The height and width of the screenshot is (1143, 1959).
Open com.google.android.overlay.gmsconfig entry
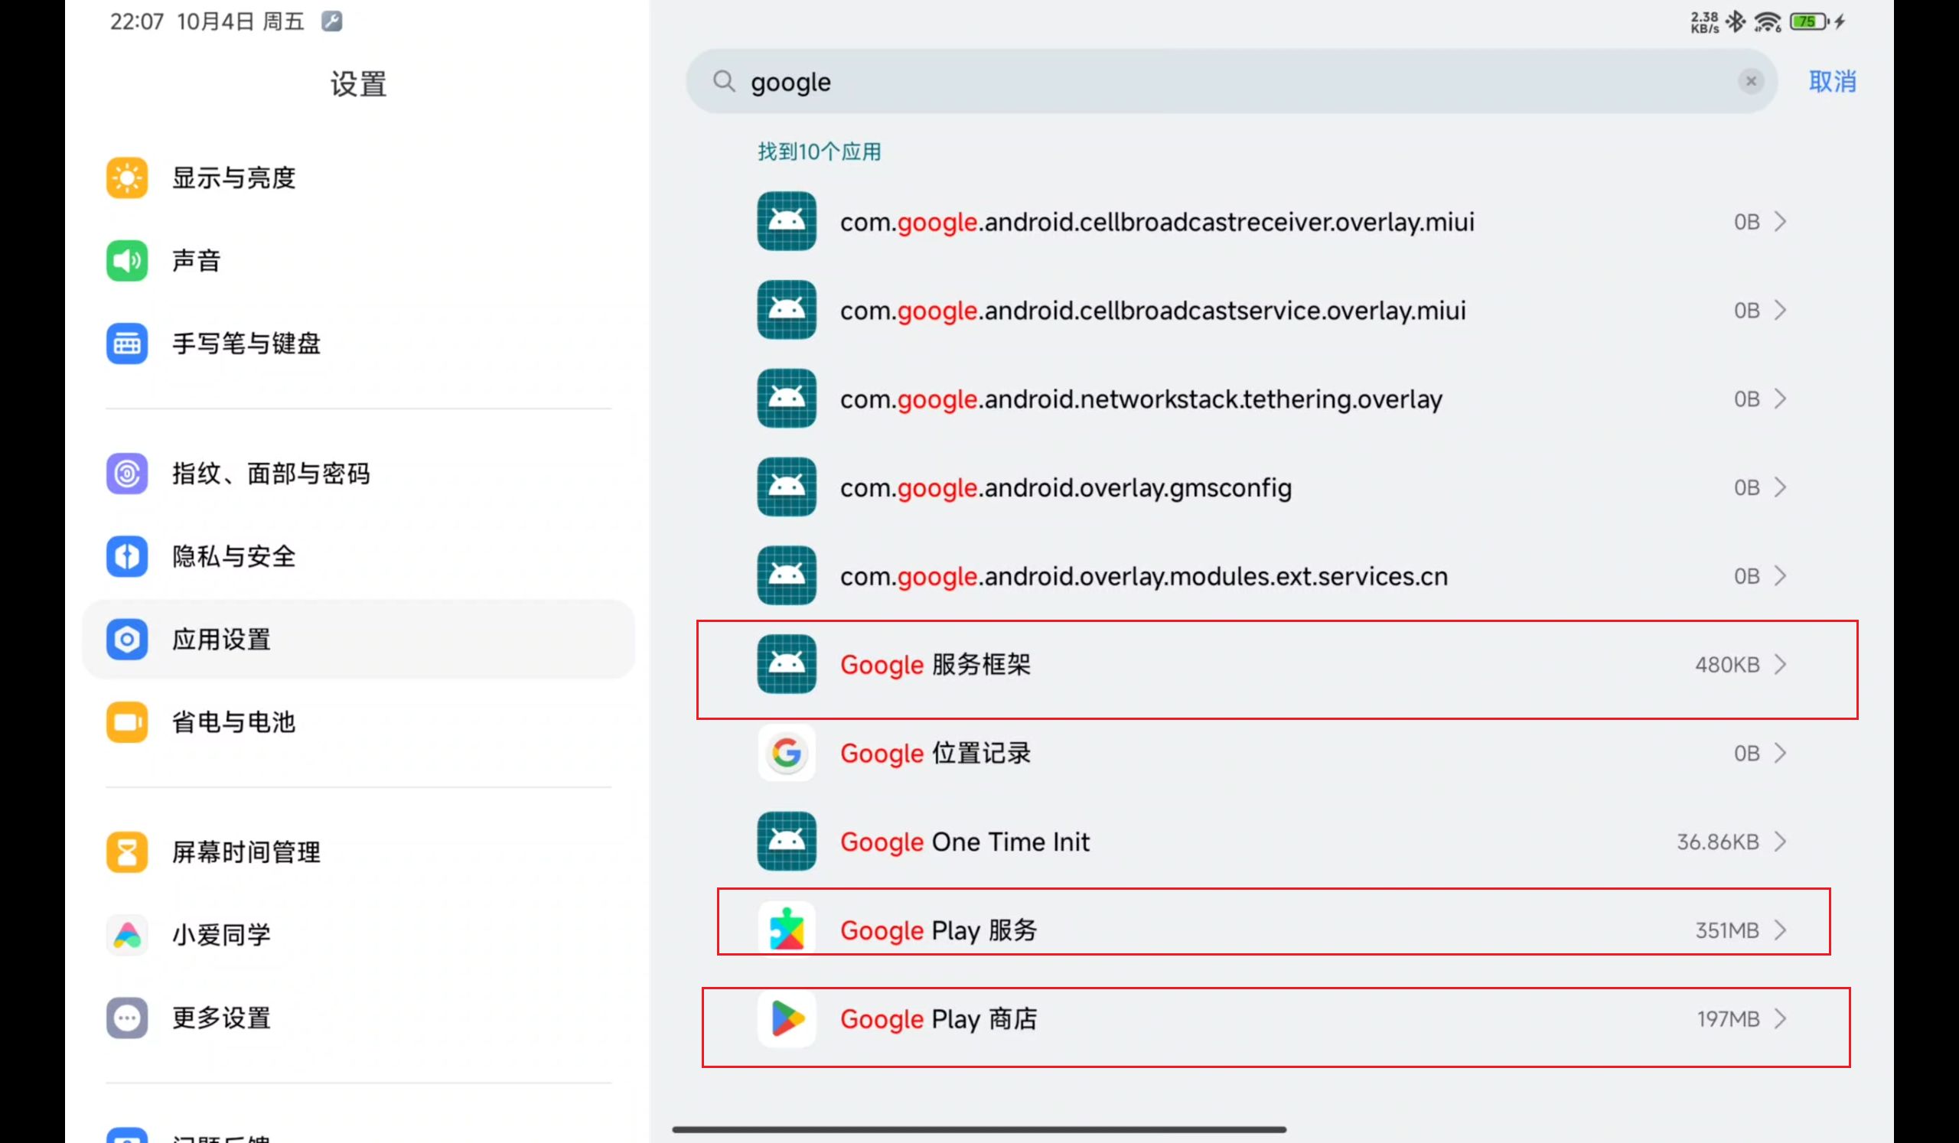[1272, 487]
